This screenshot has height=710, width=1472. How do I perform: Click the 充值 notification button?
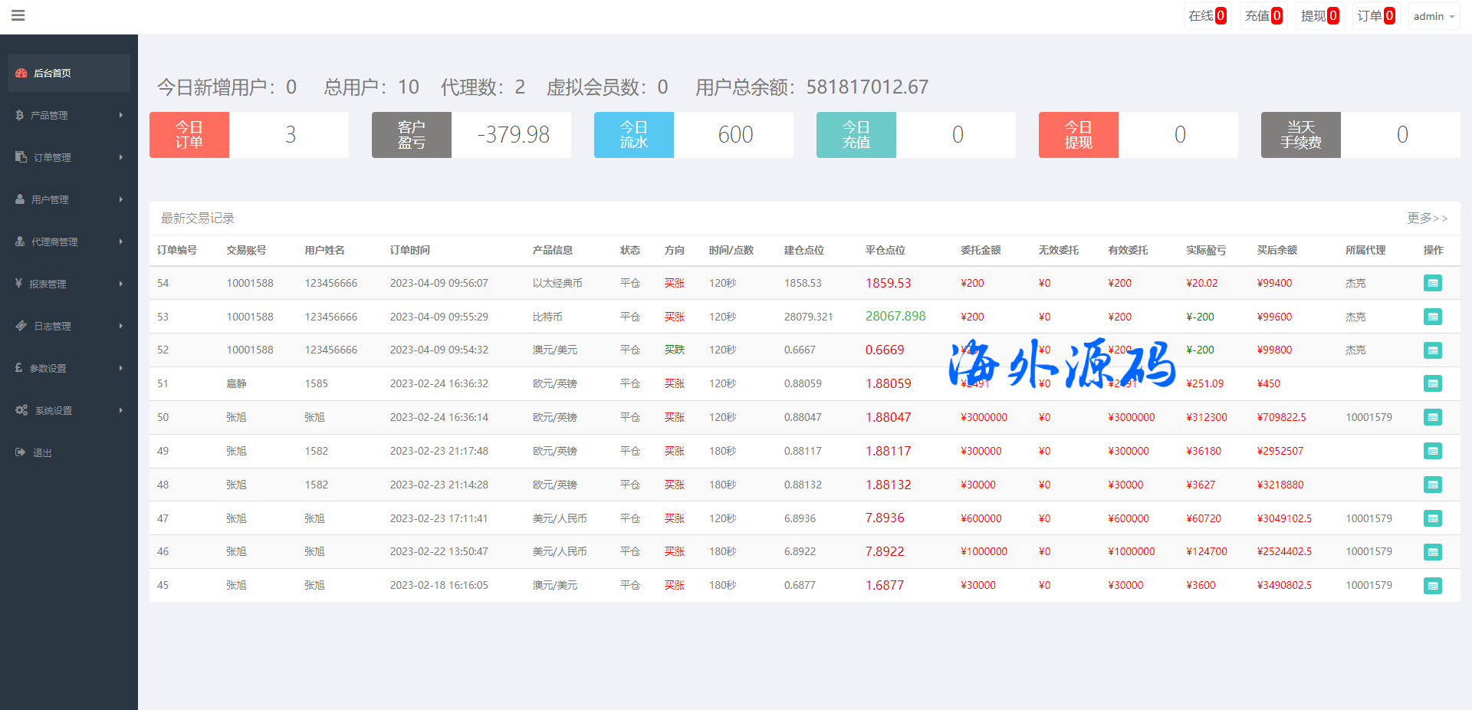[1263, 16]
